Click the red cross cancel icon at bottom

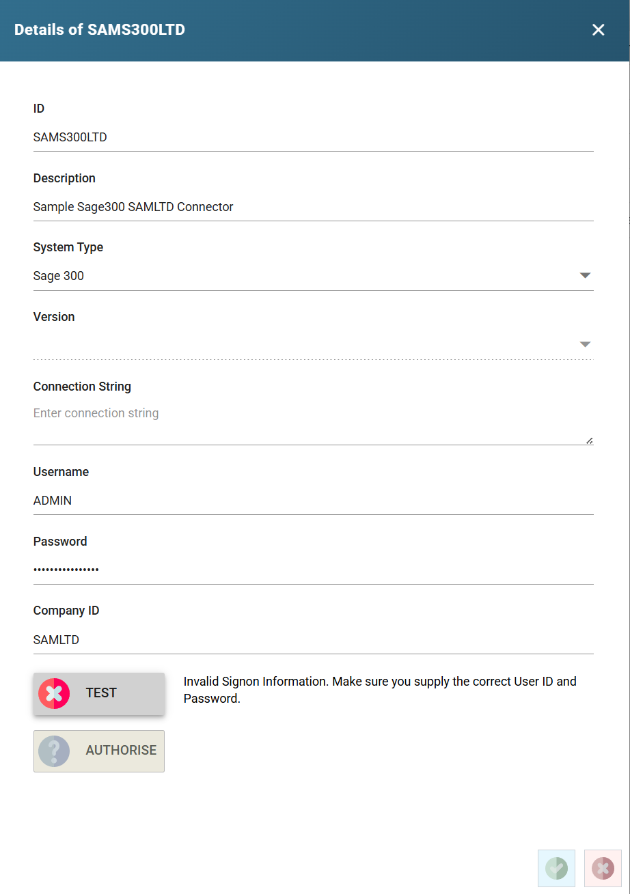tap(603, 868)
